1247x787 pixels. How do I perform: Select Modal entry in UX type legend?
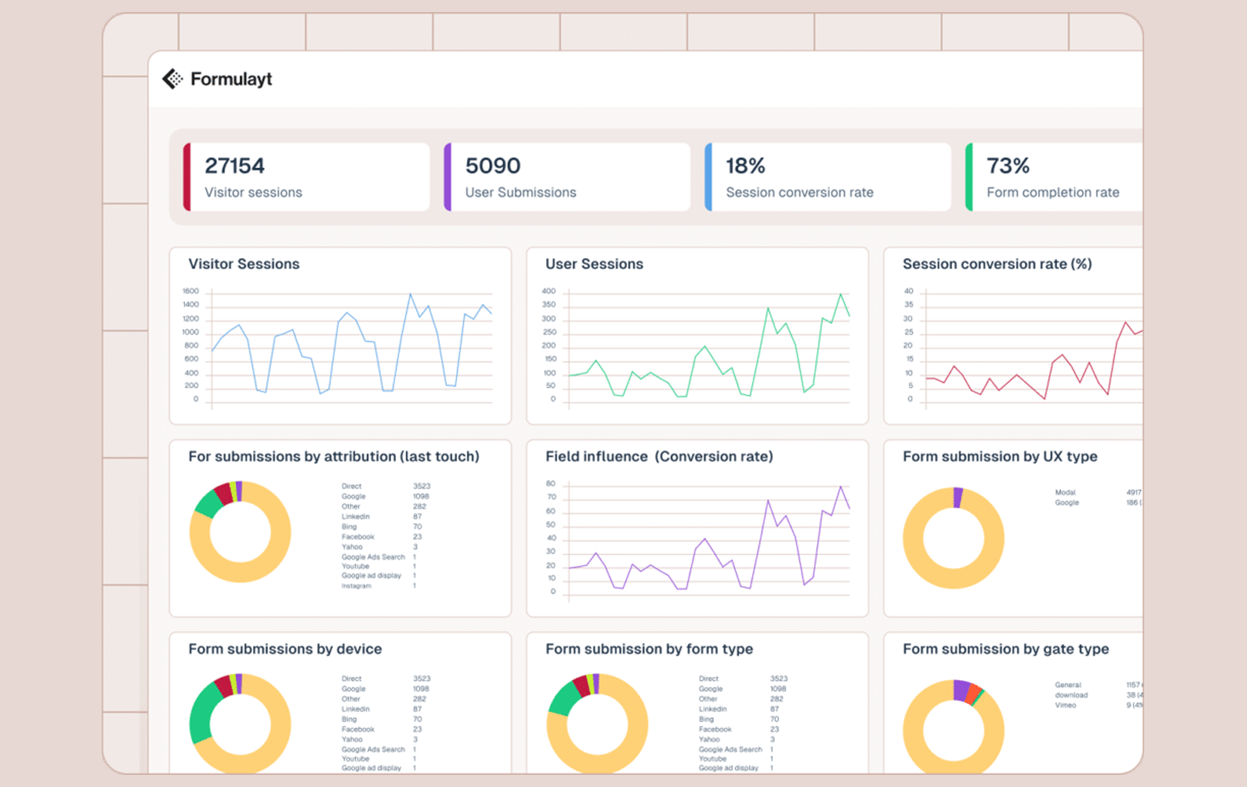pyautogui.click(x=1065, y=492)
